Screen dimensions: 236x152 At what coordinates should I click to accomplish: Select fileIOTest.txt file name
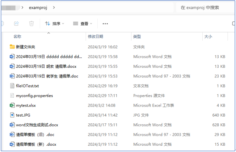(x=27, y=86)
